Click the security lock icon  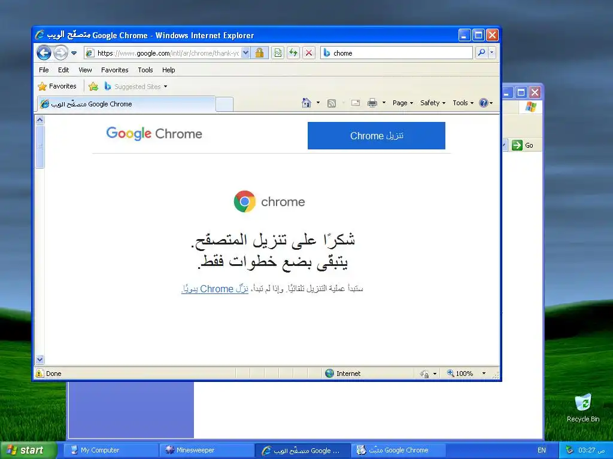(259, 53)
